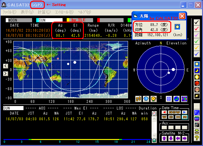Screen dimensions: 203x146
Task: Toggle the black checkmark button
Action: coord(197,22)
